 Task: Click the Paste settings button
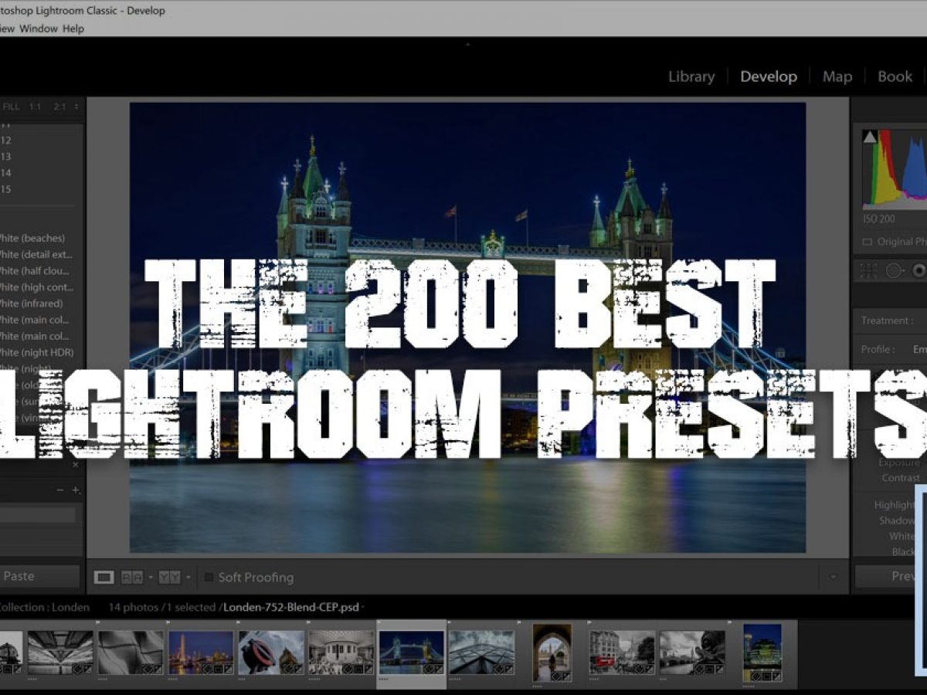[39, 576]
